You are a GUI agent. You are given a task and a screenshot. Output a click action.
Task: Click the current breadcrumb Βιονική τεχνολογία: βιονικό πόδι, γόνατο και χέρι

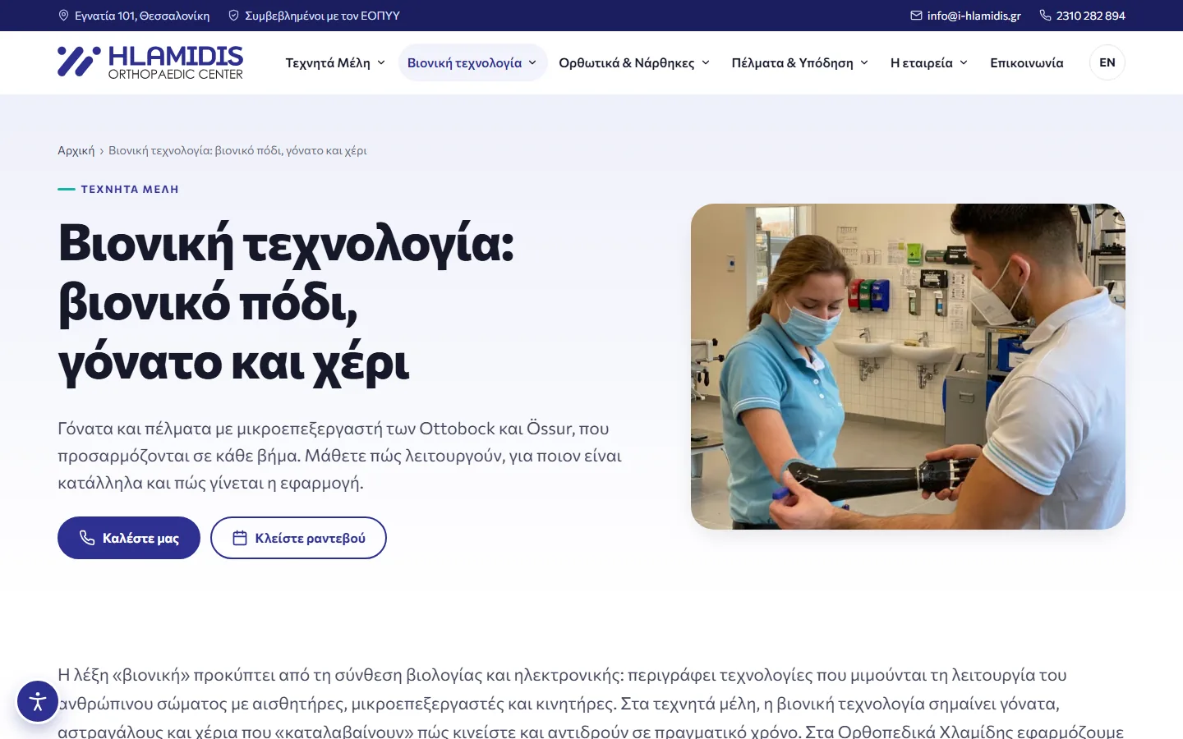coord(237,150)
